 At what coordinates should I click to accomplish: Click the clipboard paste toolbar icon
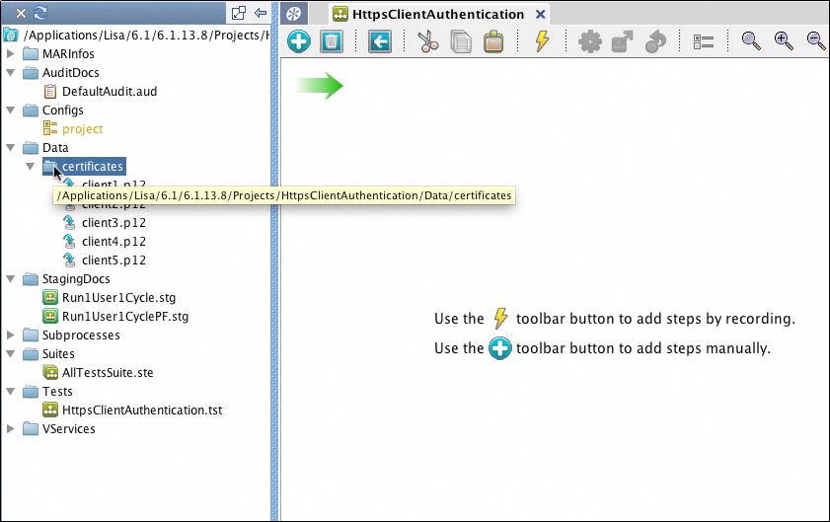pos(493,41)
